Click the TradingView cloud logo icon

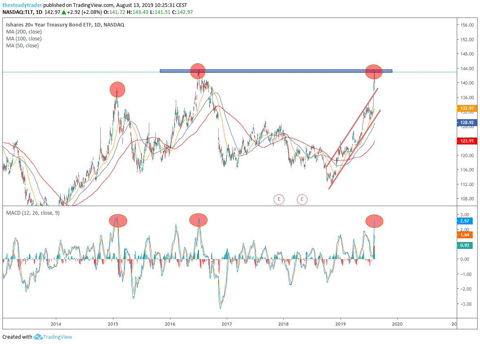pyautogui.click(x=38, y=337)
